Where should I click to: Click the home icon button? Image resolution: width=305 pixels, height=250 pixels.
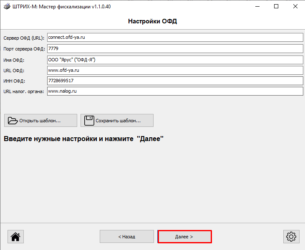[15, 237]
